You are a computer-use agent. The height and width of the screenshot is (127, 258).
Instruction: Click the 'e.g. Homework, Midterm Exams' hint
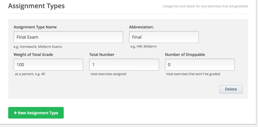pyautogui.click(x=38, y=46)
